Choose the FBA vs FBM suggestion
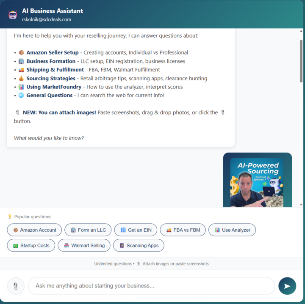 183,230
